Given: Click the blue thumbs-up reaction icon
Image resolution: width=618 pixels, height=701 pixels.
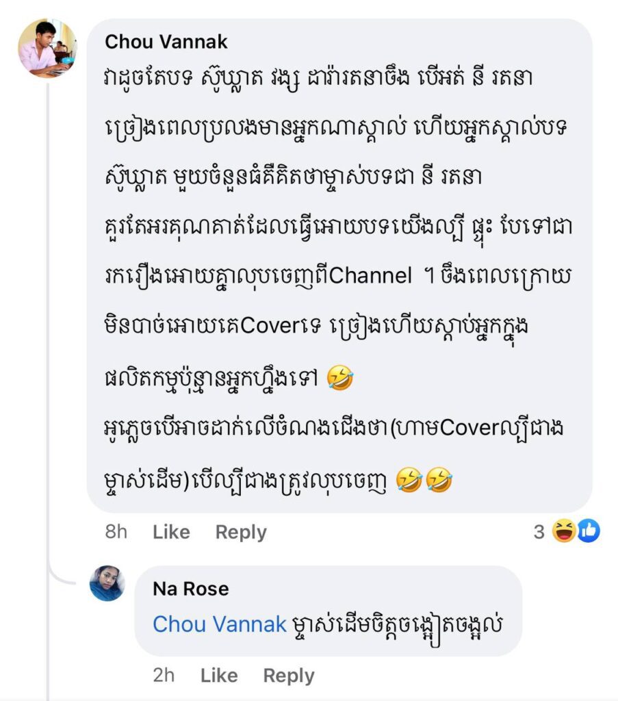Looking at the screenshot, I should point(588,531).
